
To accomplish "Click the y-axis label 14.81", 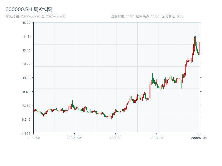I will (27, 37).
